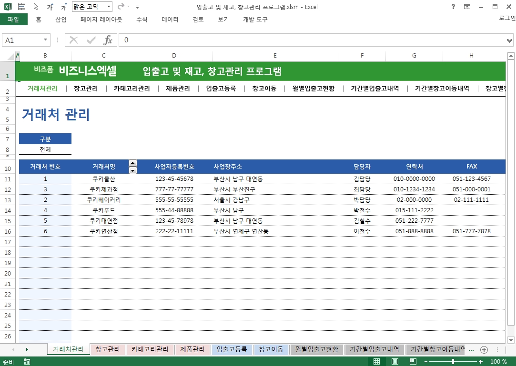Click the 월별입출고현황 navigation link
Screen dimensions: 516x366
pyautogui.click(x=314, y=88)
